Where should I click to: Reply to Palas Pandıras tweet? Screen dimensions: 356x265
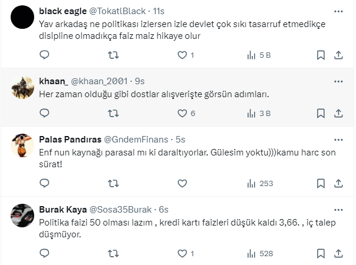coord(44,183)
